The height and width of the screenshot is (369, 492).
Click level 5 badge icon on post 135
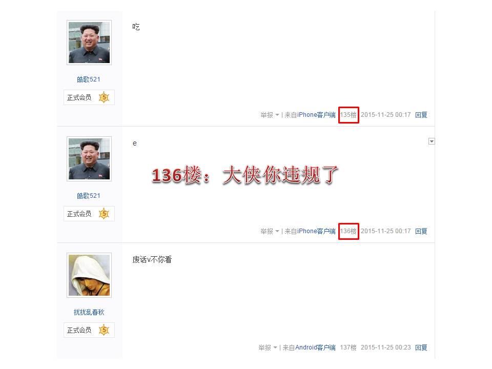click(104, 97)
